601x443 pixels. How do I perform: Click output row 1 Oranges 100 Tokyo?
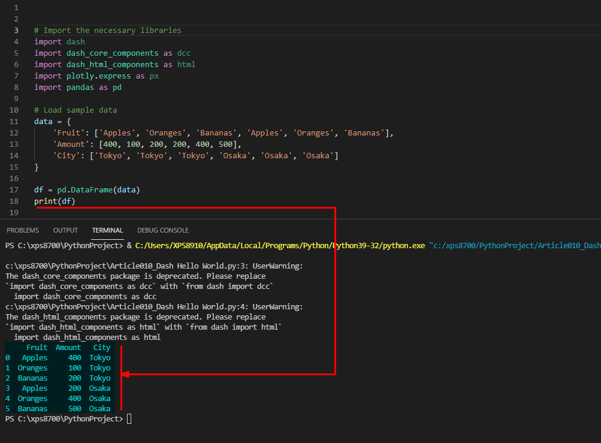(58, 368)
